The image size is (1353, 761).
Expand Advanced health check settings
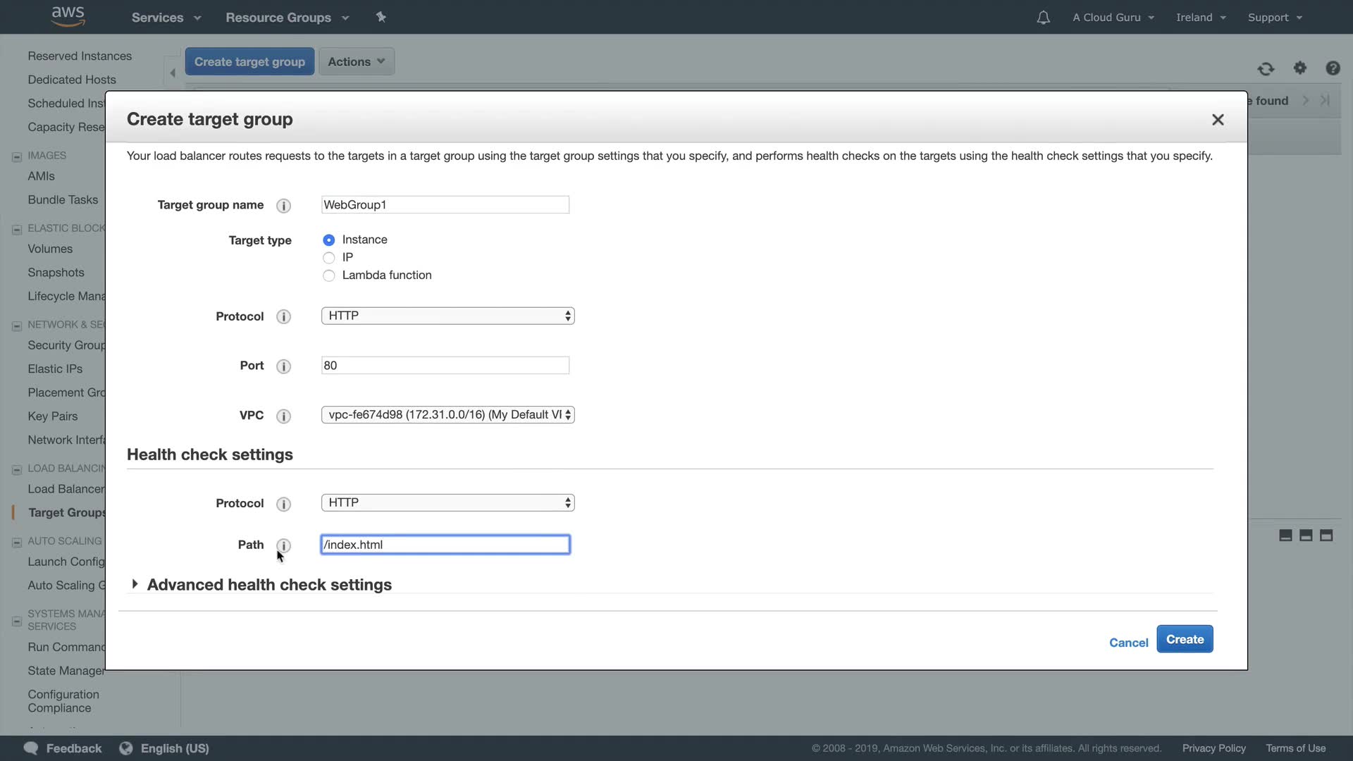268,585
